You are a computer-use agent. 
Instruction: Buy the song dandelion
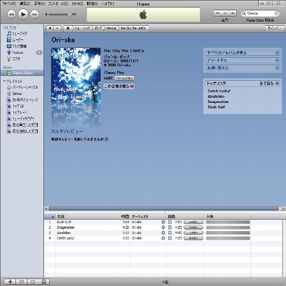click(193, 233)
